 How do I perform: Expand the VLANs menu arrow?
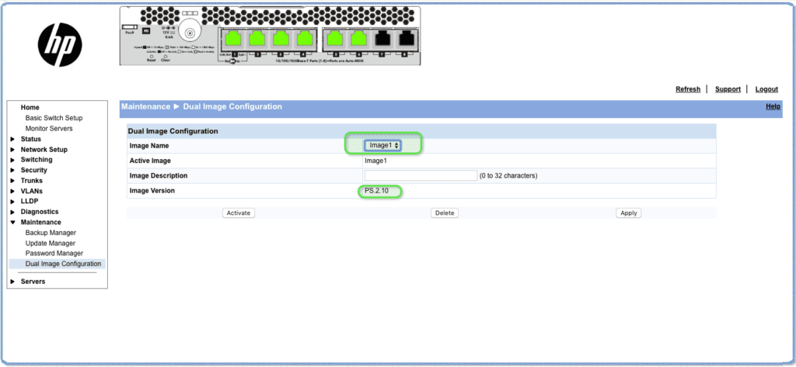[12, 191]
